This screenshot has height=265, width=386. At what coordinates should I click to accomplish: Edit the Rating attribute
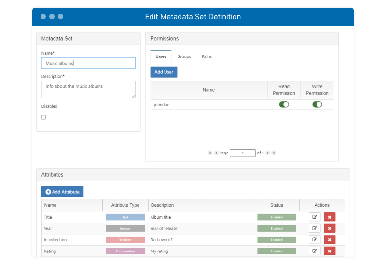coord(315,251)
